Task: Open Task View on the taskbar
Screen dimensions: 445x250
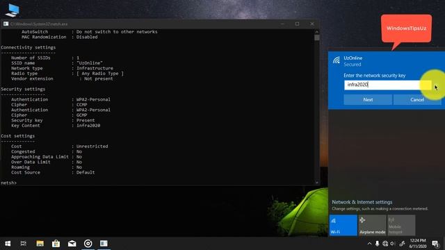Action: pos(23,244)
